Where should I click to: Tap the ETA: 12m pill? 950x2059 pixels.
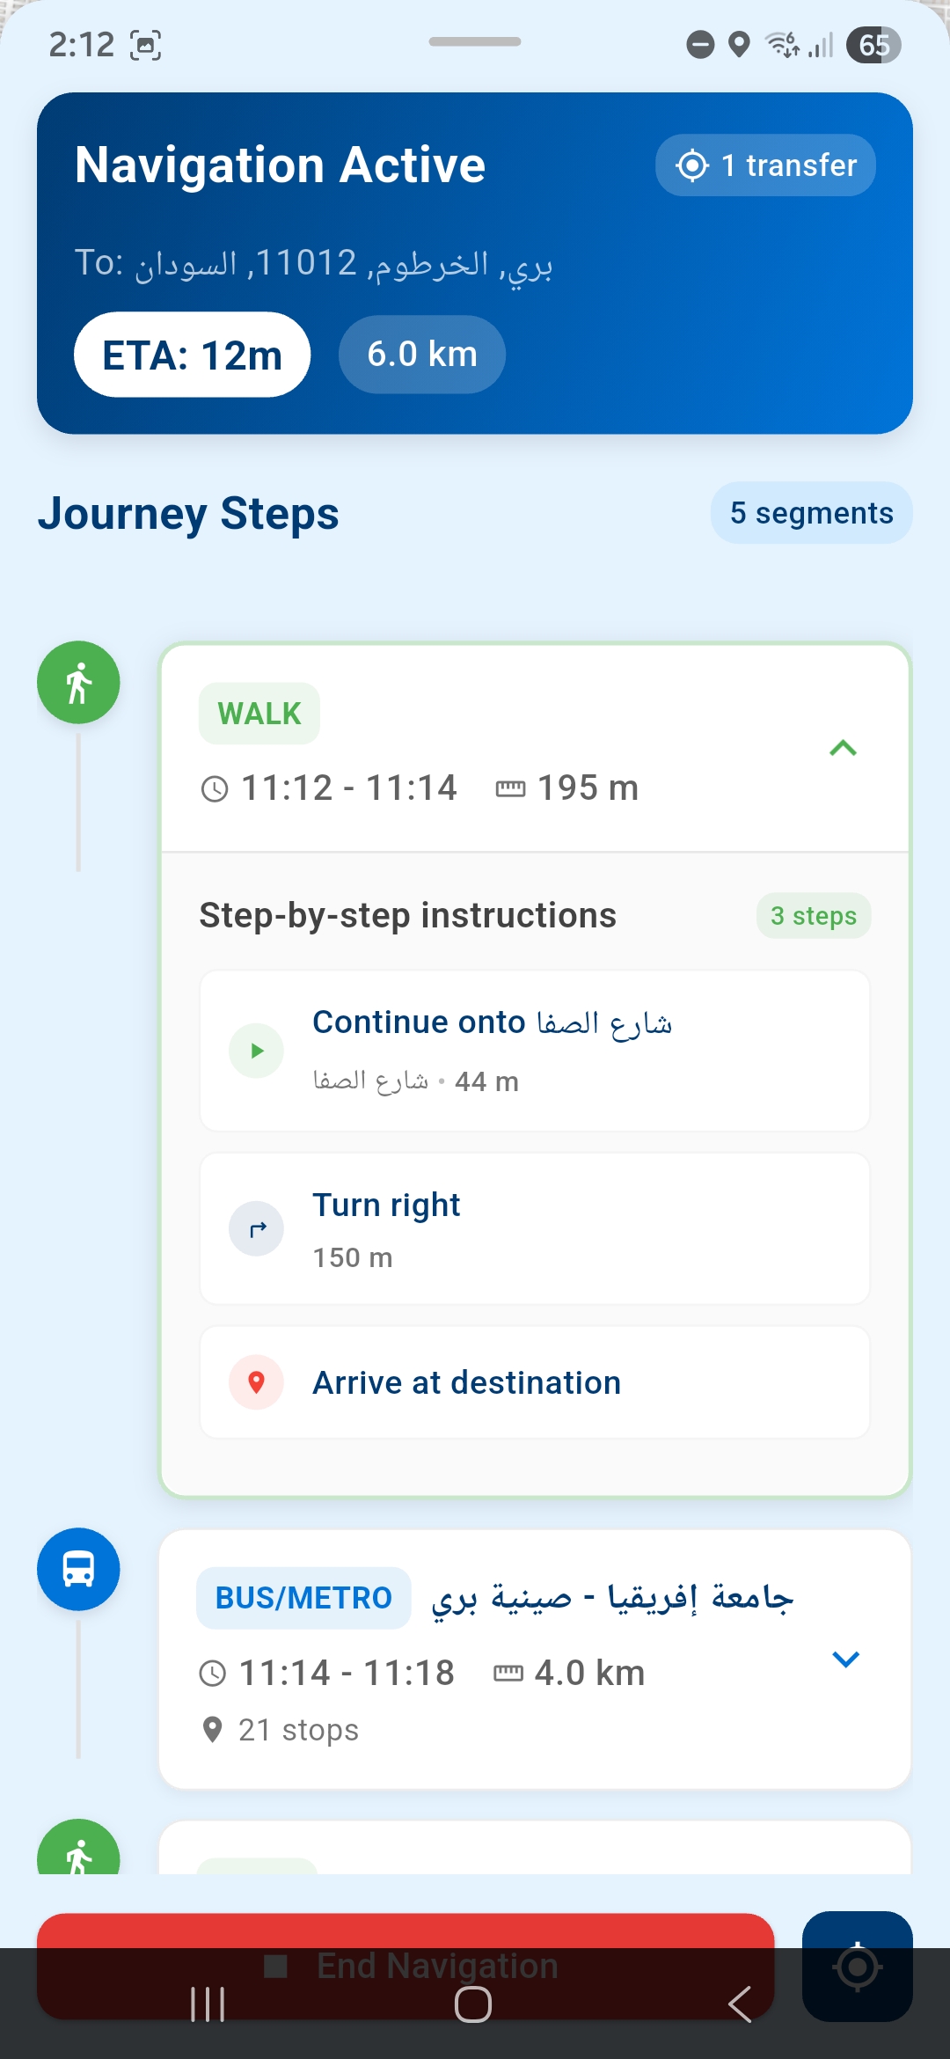[193, 355]
